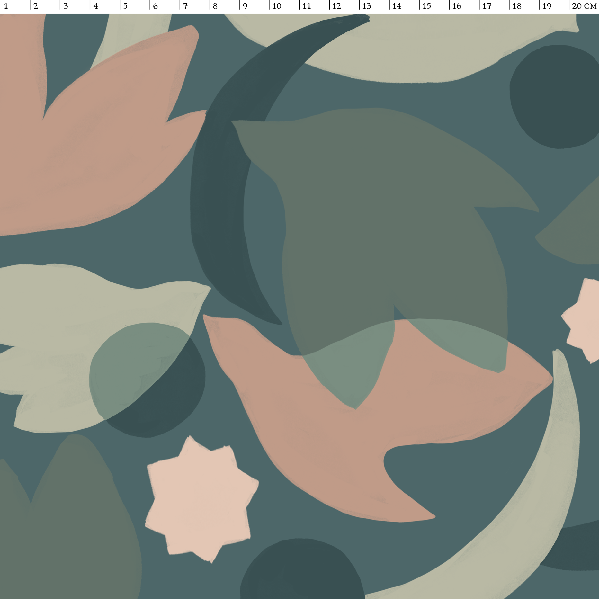
Task: Select the "2" mark on the ruler
Action: pyautogui.click(x=36, y=6)
